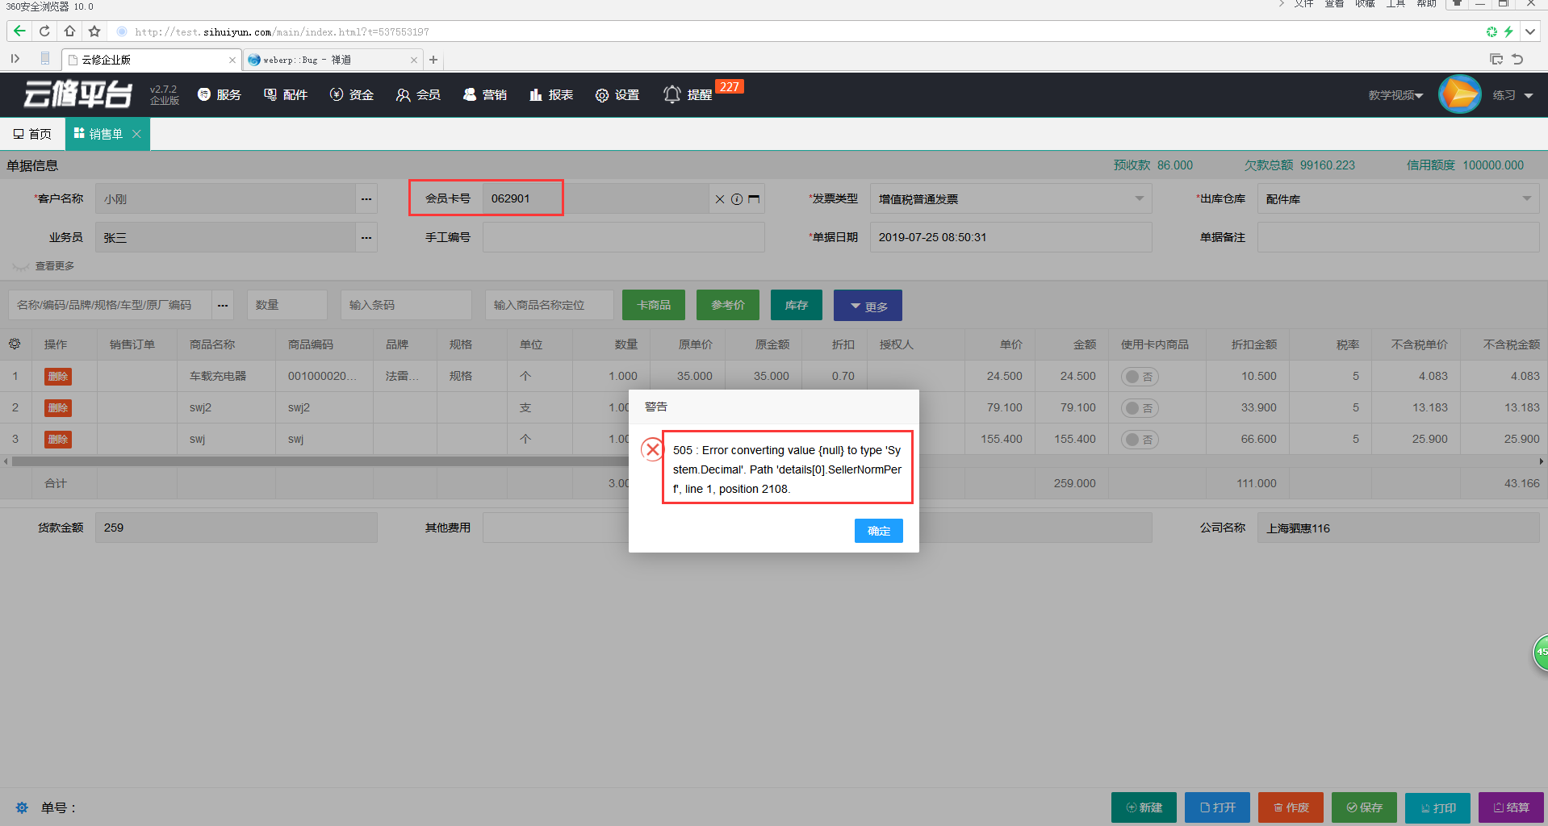Click the member card info icon
Viewport: 1548px width, 826px height.
(x=737, y=199)
